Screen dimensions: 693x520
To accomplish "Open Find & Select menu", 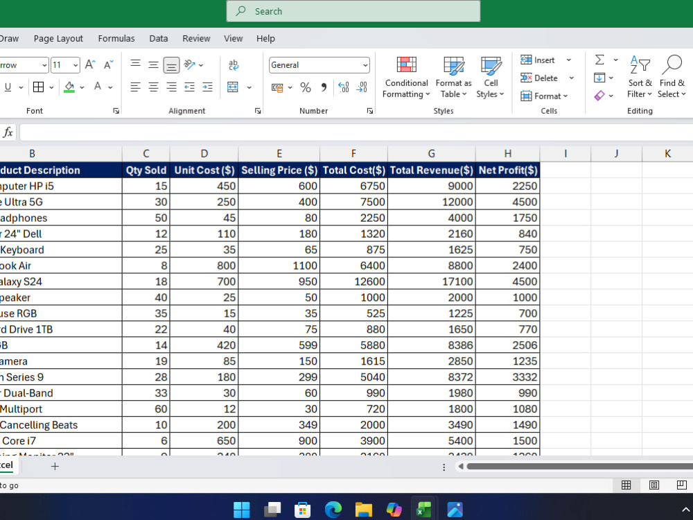I will pyautogui.click(x=672, y=78).
